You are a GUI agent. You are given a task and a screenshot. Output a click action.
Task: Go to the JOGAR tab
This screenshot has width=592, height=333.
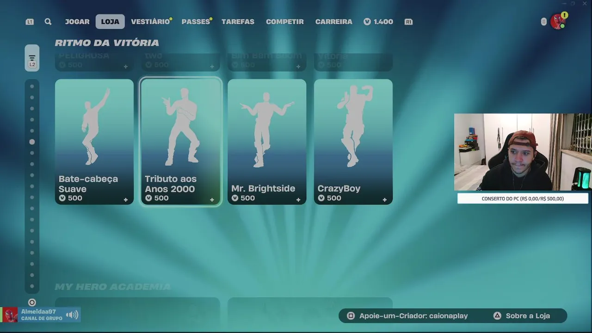point(77,22)
